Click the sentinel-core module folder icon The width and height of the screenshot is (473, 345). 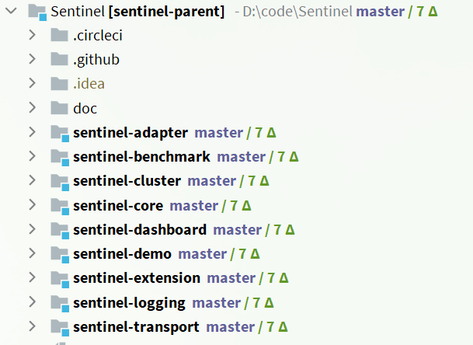(60, 206)
